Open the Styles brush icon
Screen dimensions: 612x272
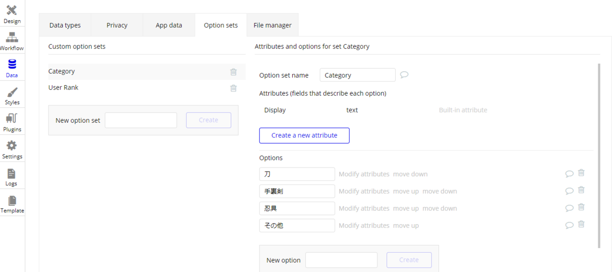click(x=12, y=92)
